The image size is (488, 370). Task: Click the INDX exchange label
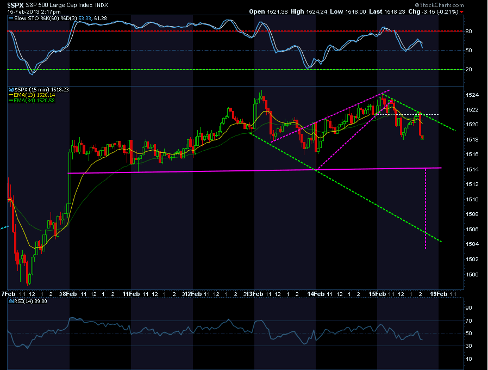[x=102, y=5]
